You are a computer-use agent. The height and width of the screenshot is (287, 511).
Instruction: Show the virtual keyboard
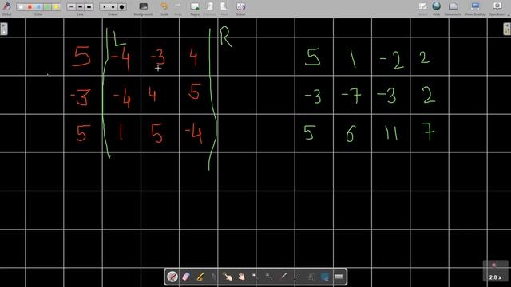click(339, 277)
